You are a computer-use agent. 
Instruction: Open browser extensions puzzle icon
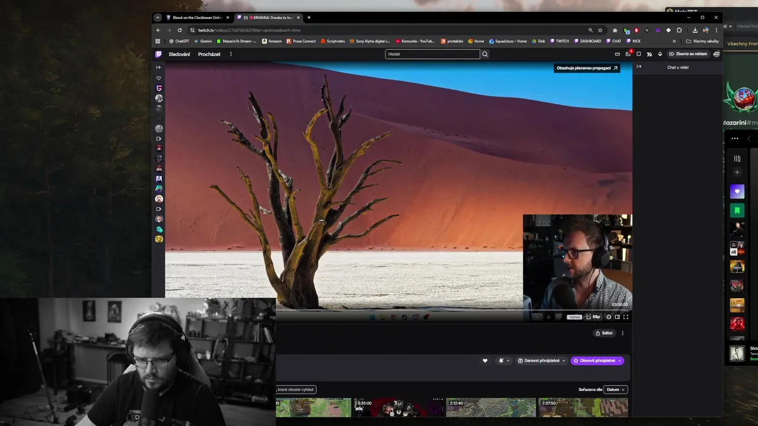coord(679,30)
